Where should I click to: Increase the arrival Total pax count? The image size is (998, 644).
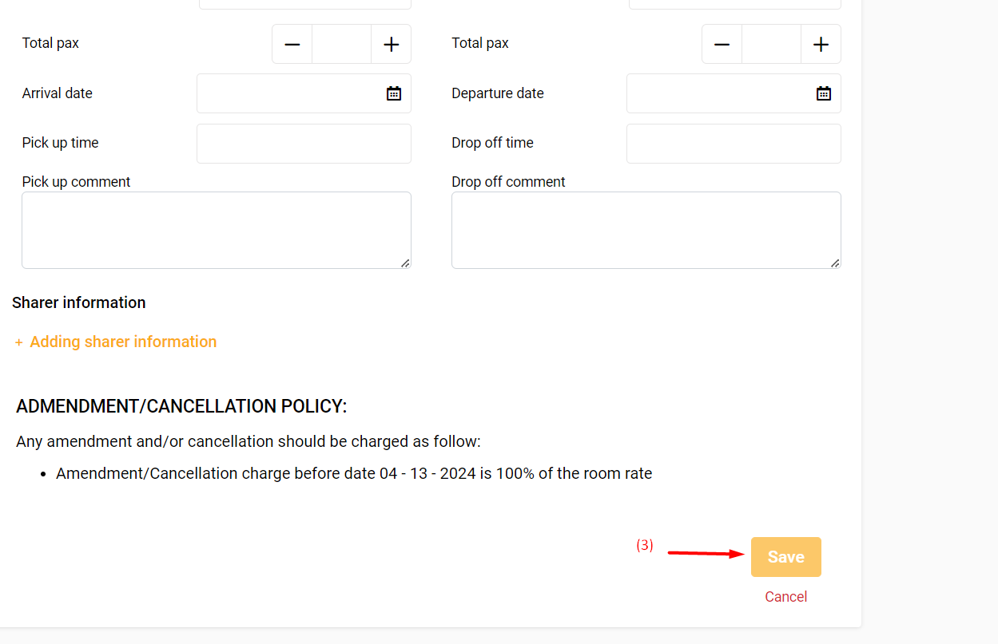coord(391,45)
